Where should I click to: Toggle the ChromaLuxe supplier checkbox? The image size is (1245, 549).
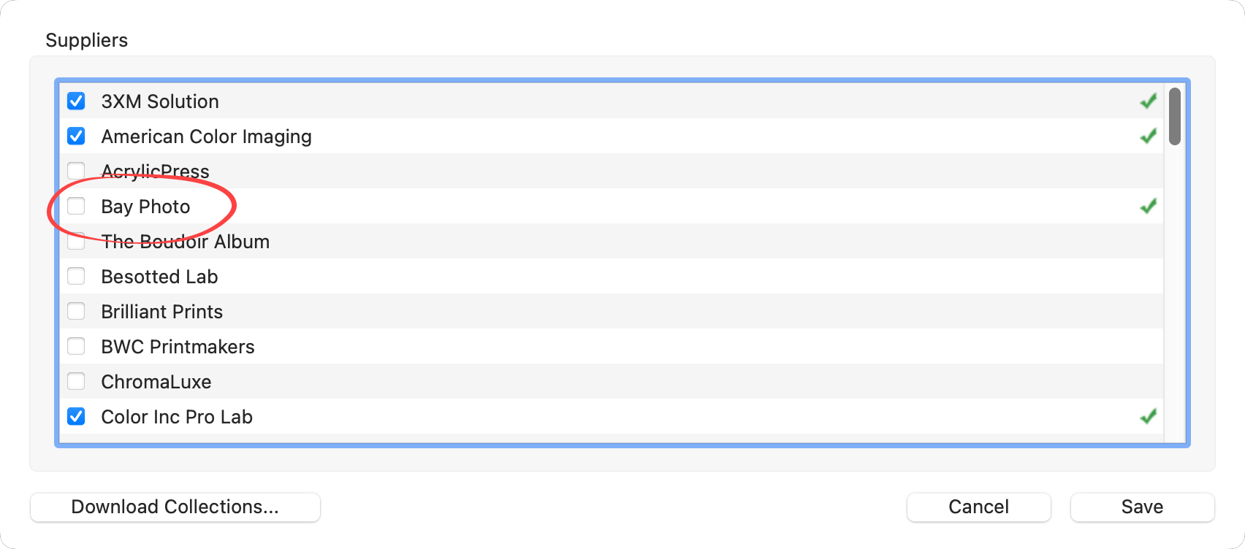76,382
